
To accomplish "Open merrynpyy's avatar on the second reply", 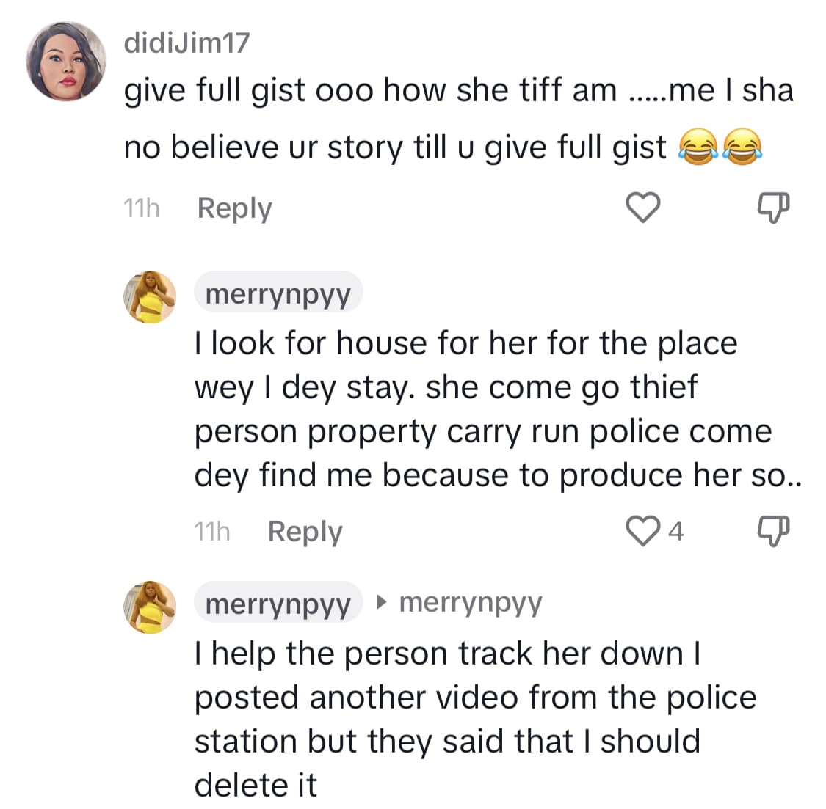I will point(150,607).
